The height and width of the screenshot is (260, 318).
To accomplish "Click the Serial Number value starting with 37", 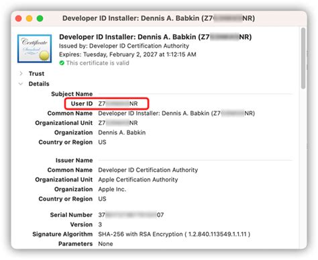I will [131, 215].
